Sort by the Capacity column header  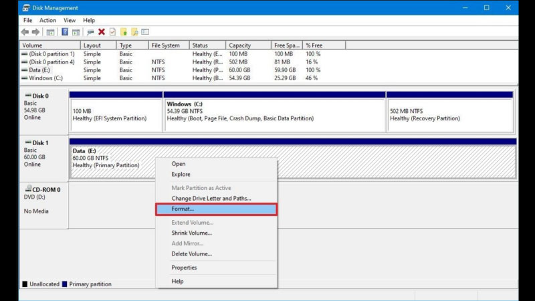click(239, 45)
